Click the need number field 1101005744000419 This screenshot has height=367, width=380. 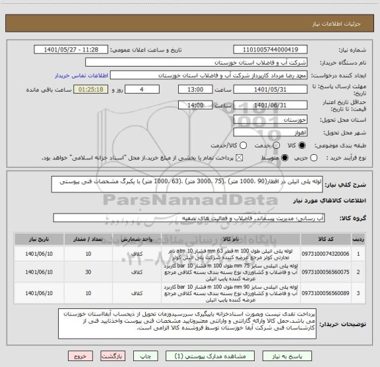[x=270, y=49]
